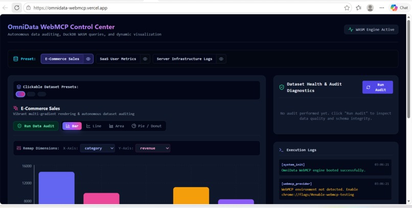
Task: Click sparkle icon beside E-Commerce Sales heading
Action: 16,108
